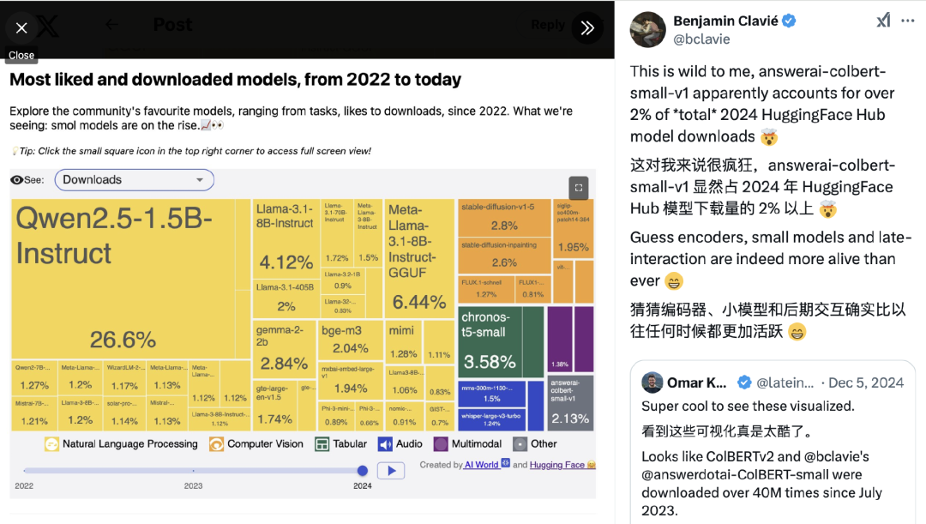Click the eye See icon
The height and width of the screenshot is (524, 926).
[x=17, y=180]
